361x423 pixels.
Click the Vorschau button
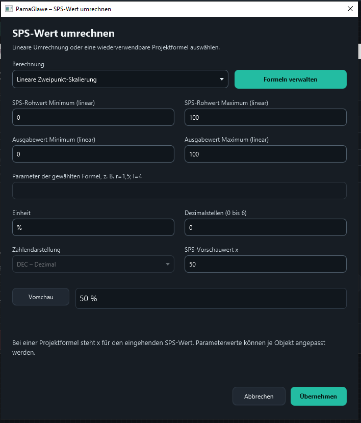point(41,297)
